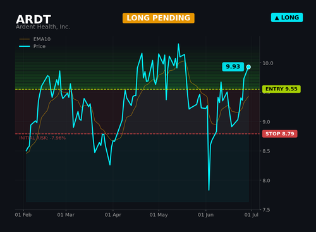Click the 01 Mar date axis label
Image resolution: width=316 pixels, height=232 pixels.
(66, 215)
